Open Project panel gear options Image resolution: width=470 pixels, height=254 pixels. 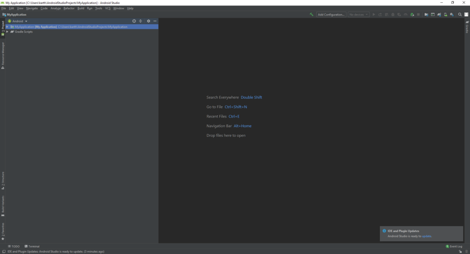click(148, 21)
